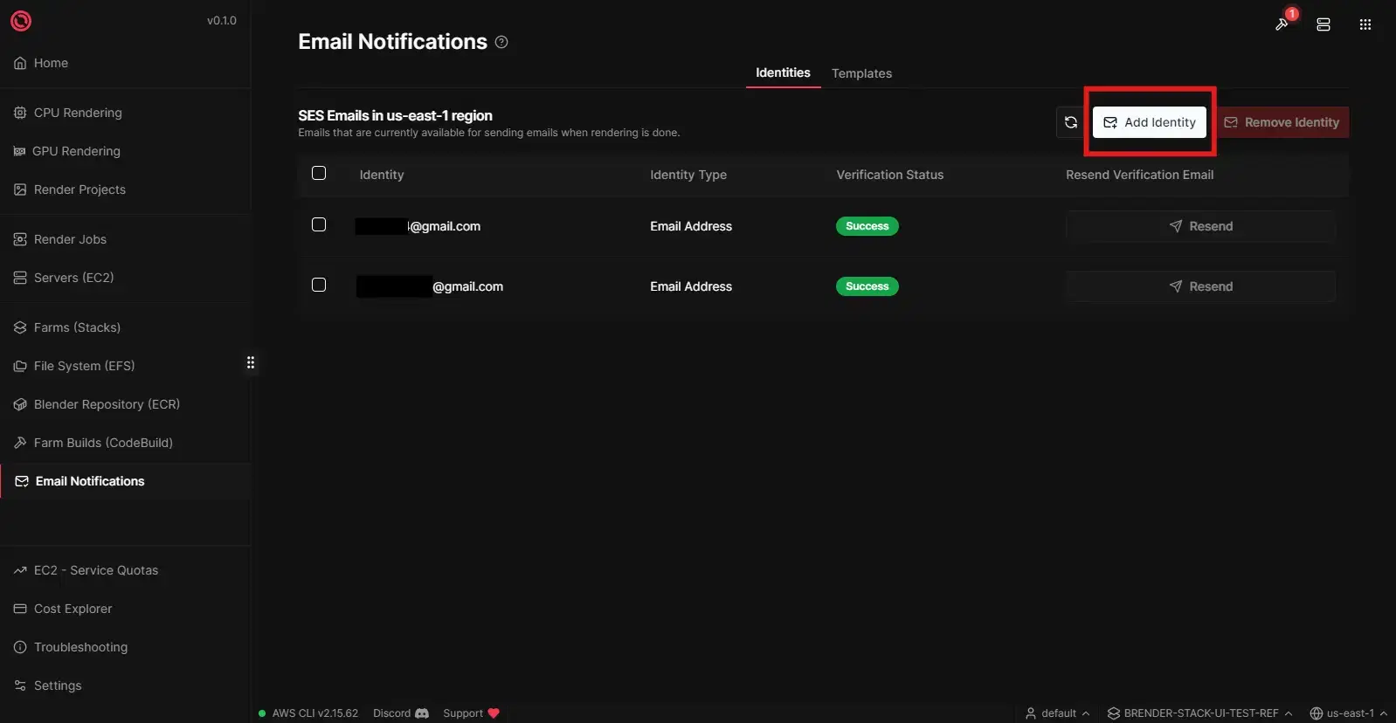This screenshot has width=1396, height=723.
Task: Toggle the select-all identities checkbox
Action: 319,173
